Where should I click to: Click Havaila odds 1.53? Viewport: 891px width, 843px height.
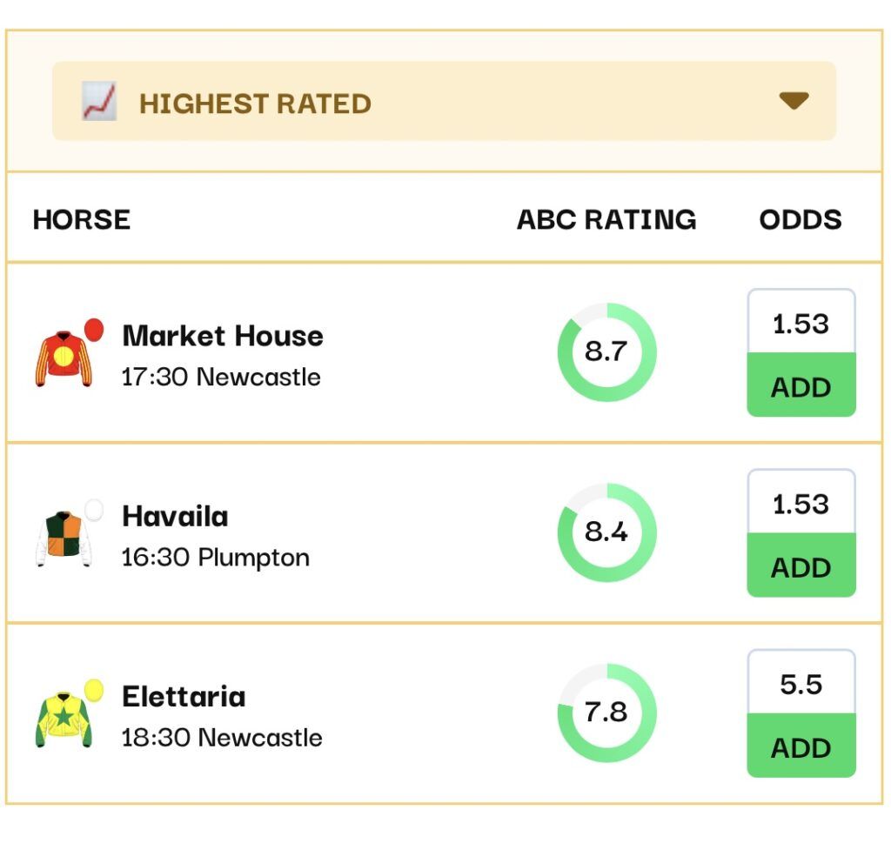[x=801, y=504]
